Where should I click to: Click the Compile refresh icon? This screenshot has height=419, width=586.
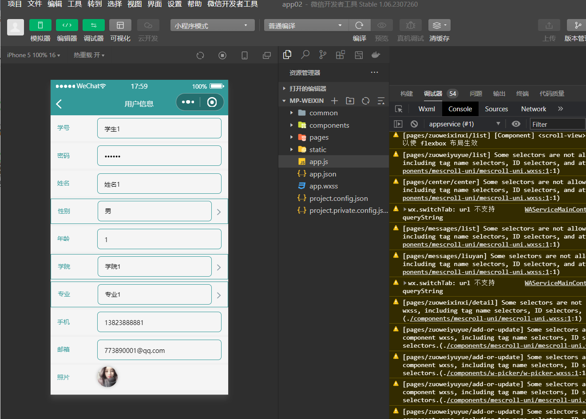[360, 25]
